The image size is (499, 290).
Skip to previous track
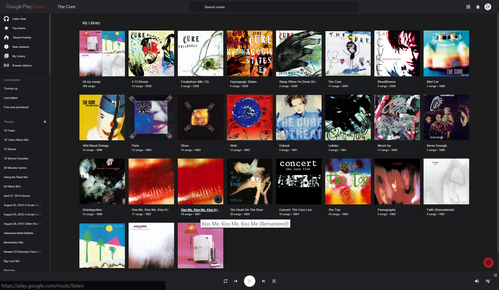pos(236,281)
